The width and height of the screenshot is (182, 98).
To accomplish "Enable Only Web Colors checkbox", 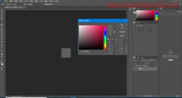I will 80,52.
